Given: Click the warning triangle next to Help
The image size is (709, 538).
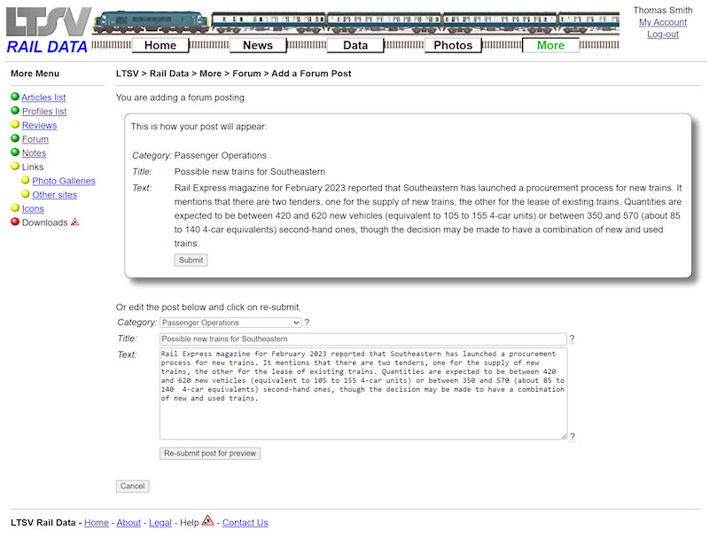Looking at the screenshot, I should tap(206, 522).
